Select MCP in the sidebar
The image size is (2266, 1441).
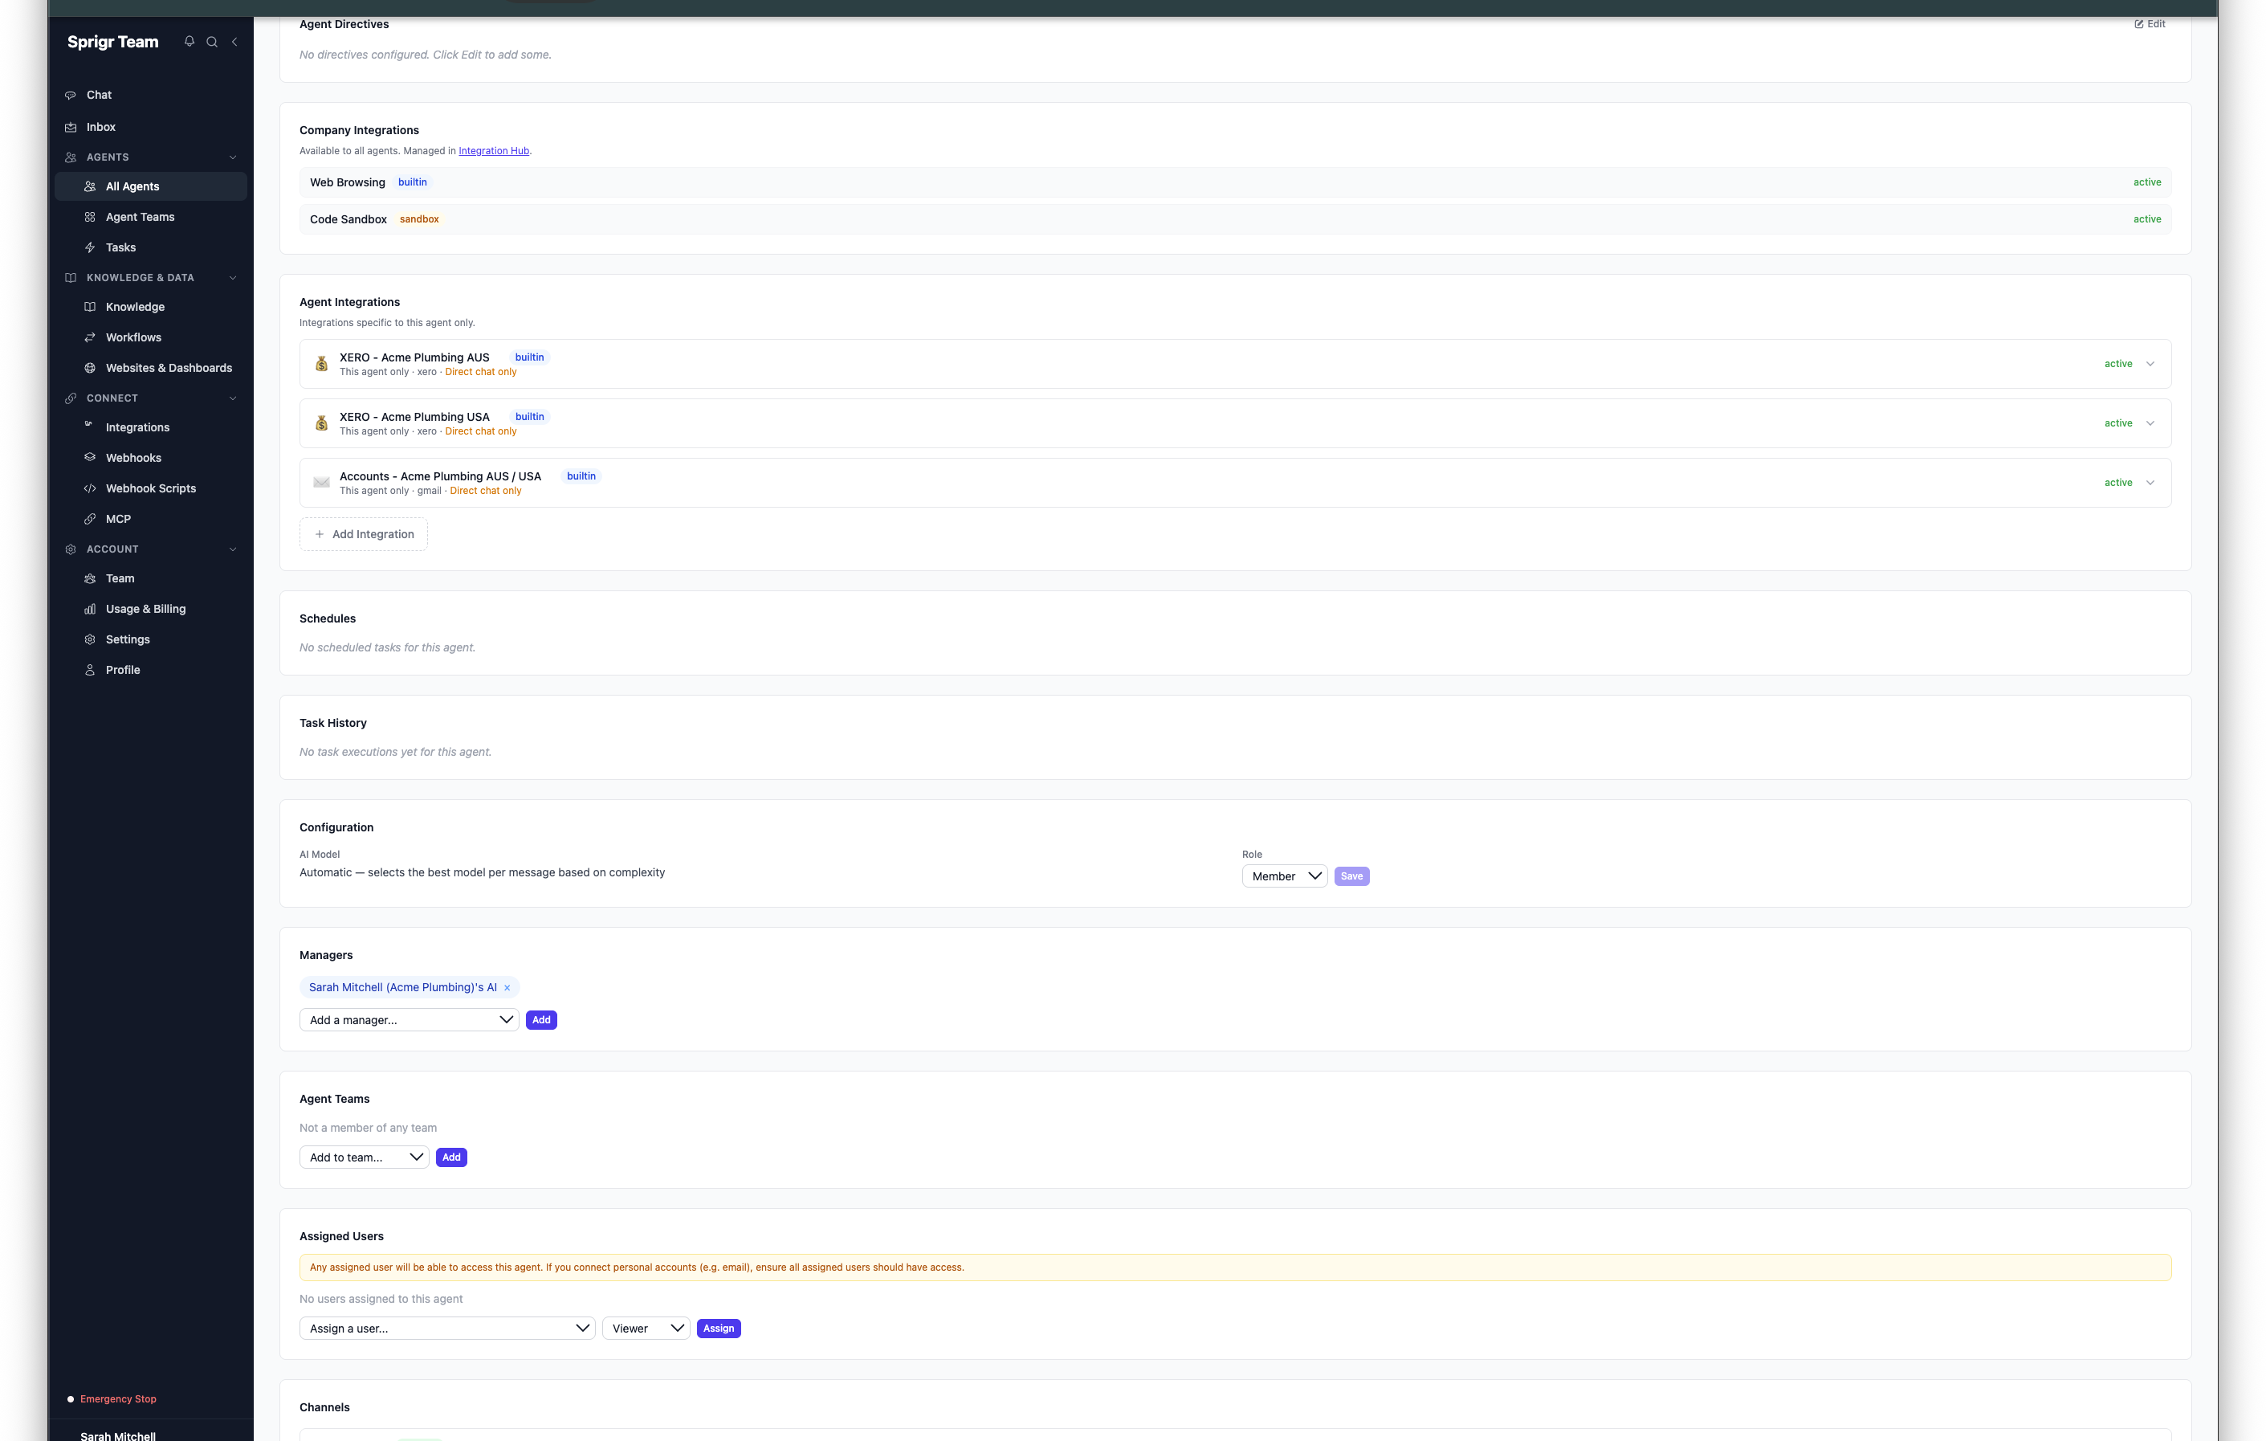[x=119, y=519]
